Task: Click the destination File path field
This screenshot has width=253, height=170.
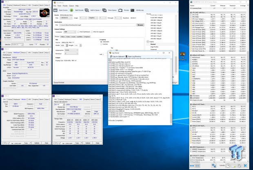Action: tap(98, 25)
